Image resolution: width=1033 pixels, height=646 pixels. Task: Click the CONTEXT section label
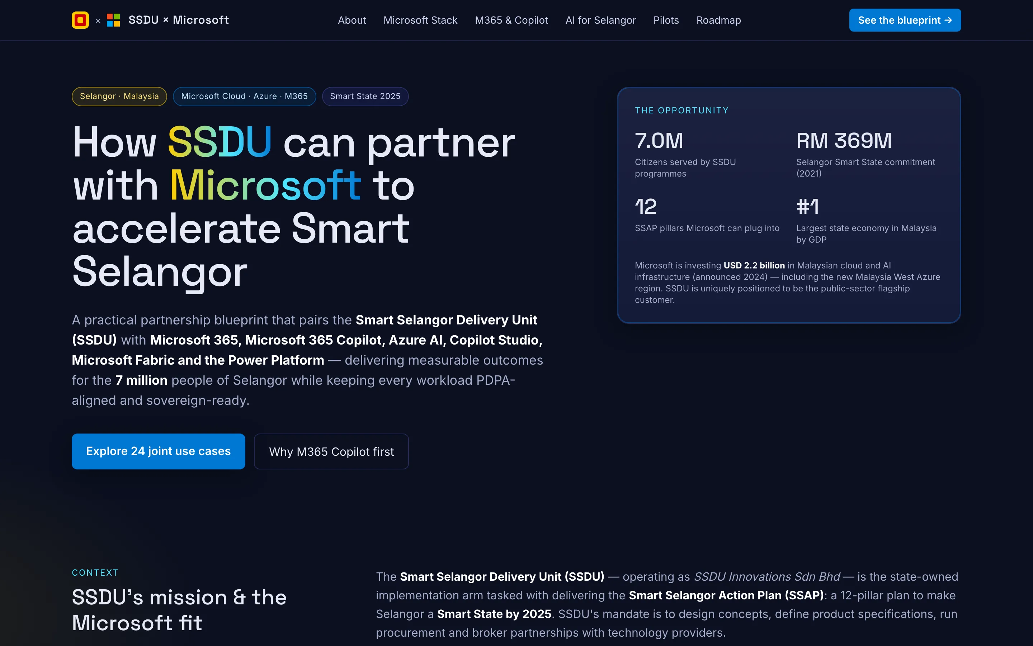[95, 572]
